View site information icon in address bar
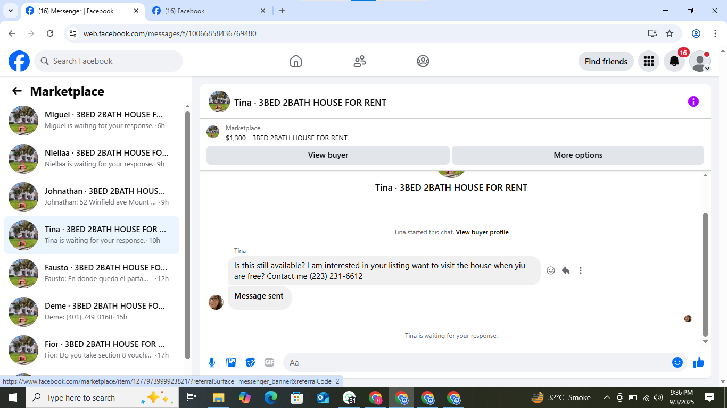727x408 pixels. 73,33
